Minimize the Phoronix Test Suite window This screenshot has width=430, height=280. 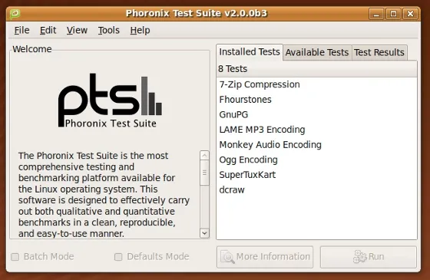click(376, 14)
